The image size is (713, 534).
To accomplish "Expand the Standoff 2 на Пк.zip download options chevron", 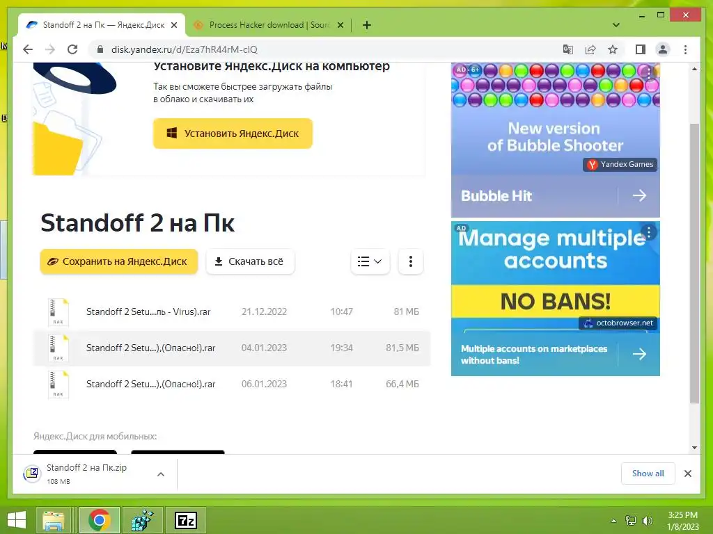I will (161, 474).
